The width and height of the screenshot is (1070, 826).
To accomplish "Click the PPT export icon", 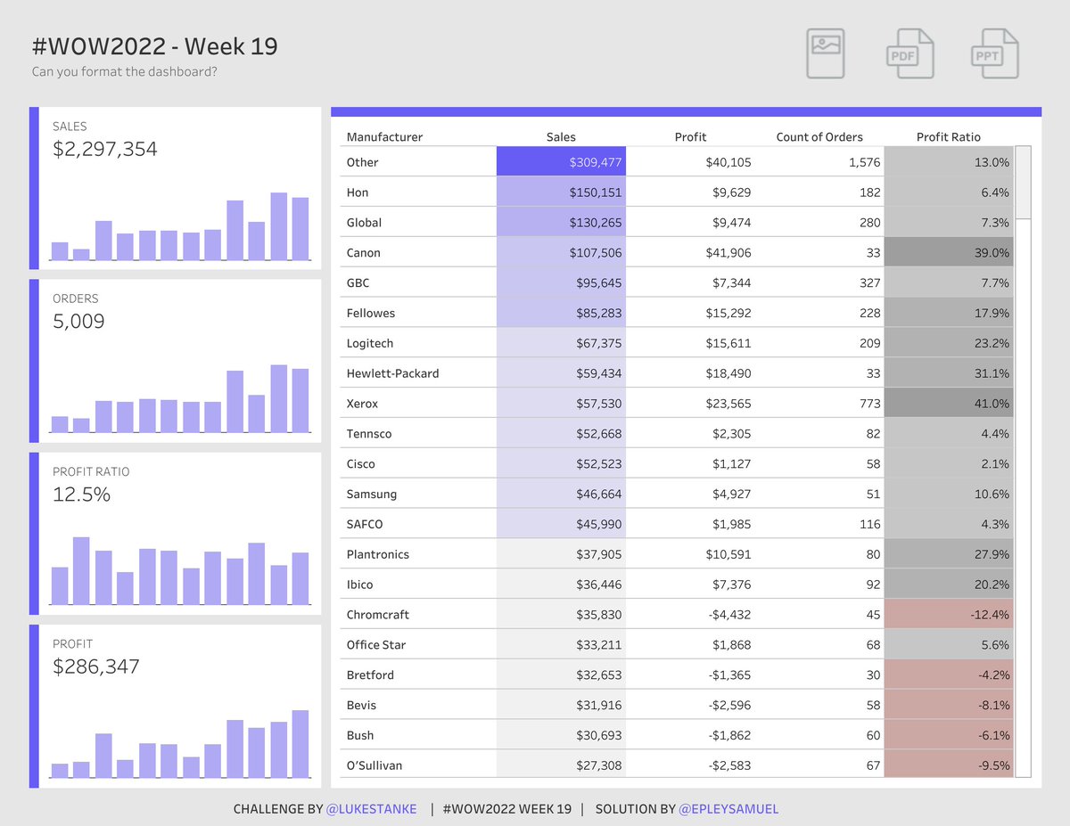I will 994,53.
